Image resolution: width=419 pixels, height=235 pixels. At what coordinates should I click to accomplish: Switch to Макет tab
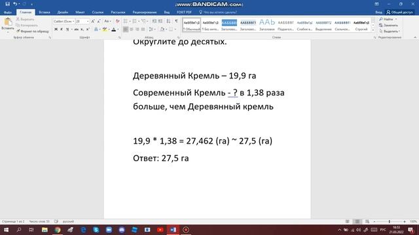pyautogui.click(x=80, y=12)
